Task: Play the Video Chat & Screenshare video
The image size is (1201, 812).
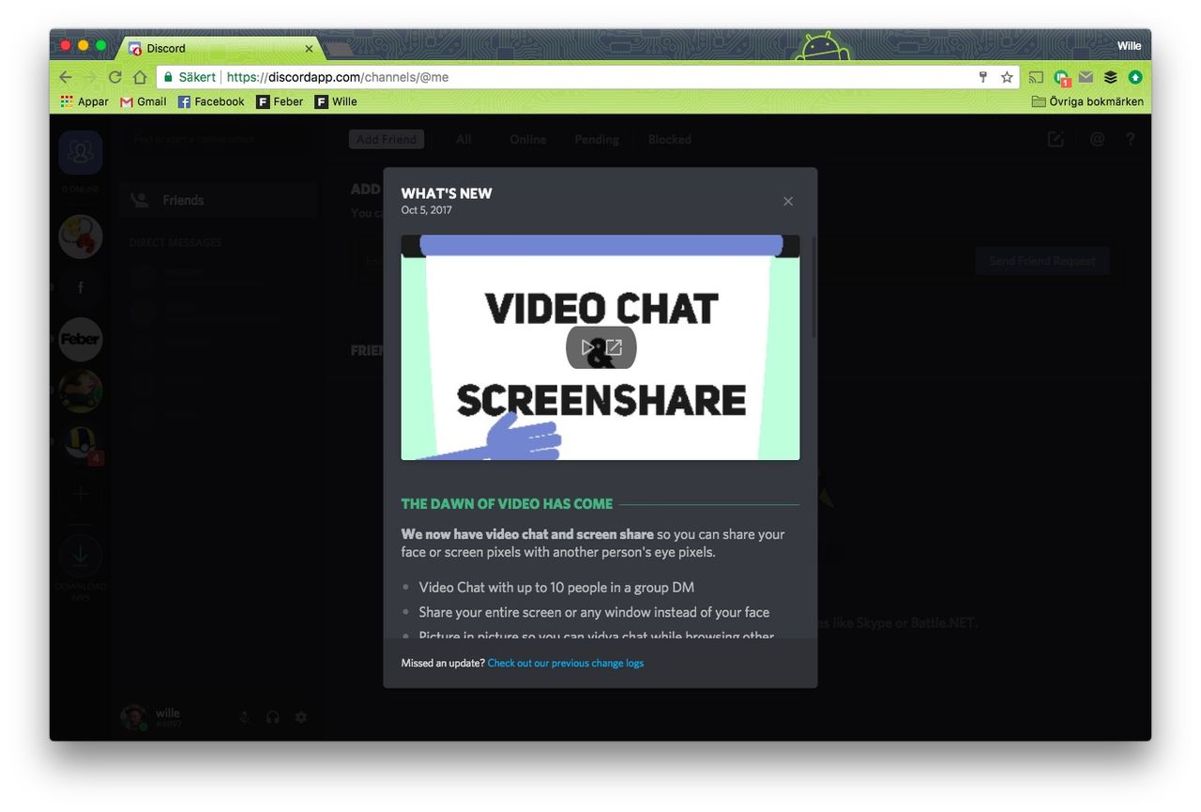Action: tap(587, 347)
